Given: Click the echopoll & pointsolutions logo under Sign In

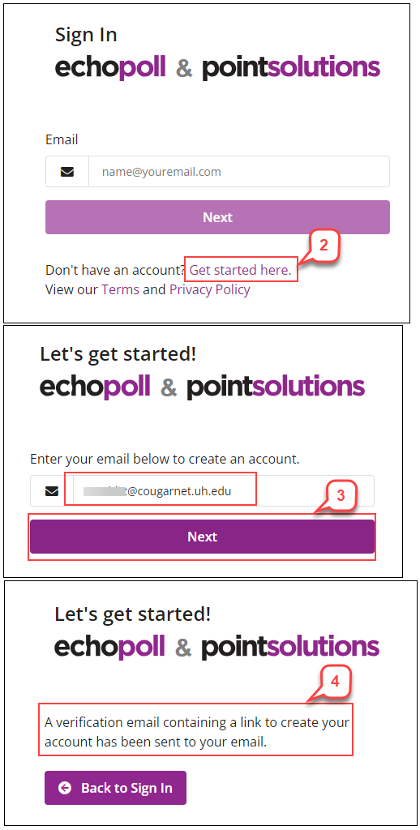Looking at the screenshot, I should [x=217, y=68].
